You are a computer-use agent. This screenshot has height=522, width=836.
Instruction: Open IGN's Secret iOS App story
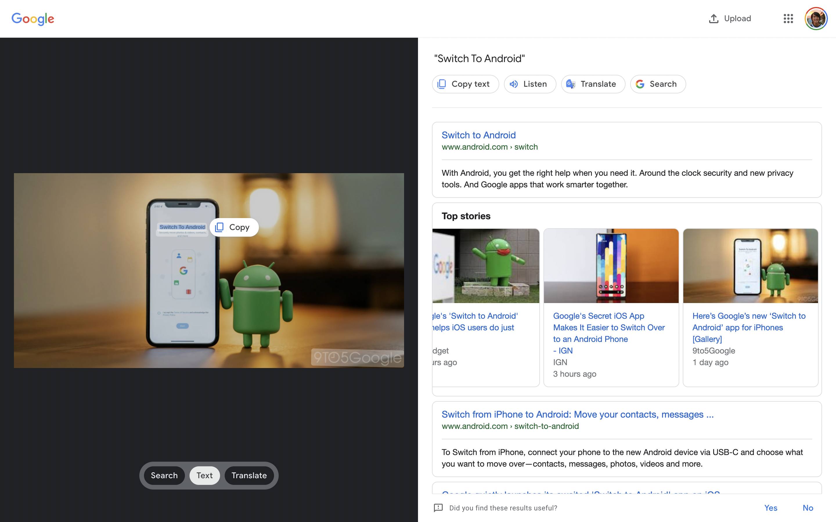(608, 327)
